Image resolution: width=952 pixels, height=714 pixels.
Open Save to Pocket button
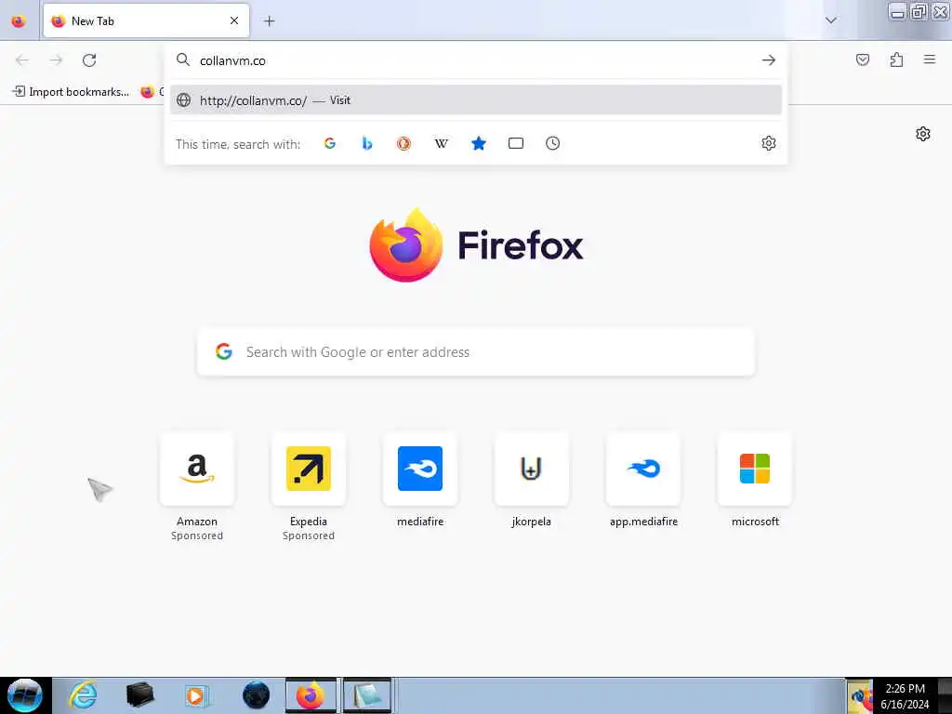(x=863, y=59)
